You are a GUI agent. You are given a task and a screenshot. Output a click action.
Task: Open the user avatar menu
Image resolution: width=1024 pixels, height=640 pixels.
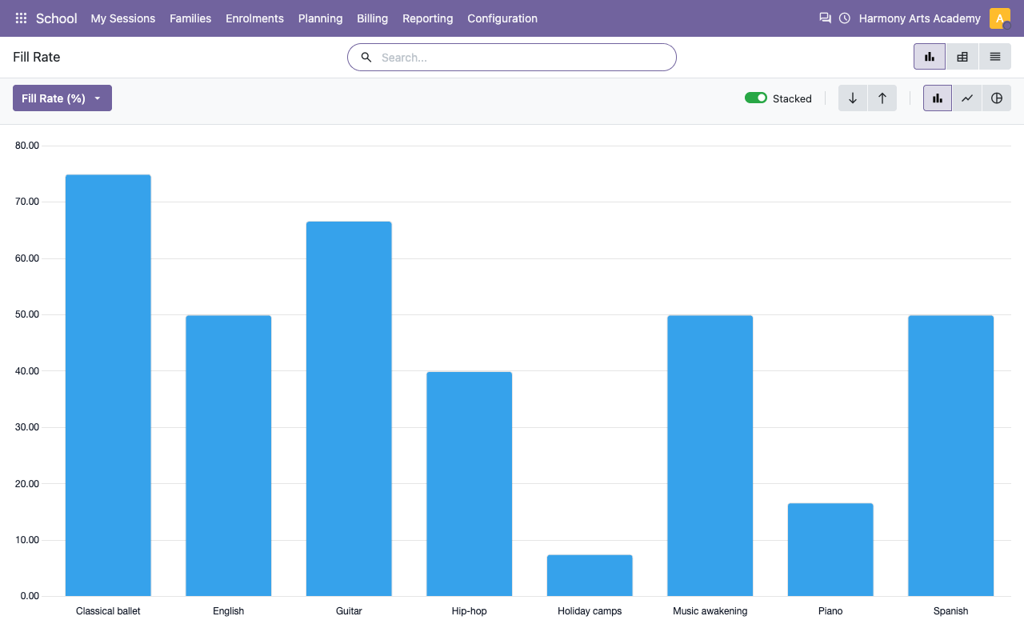point(1000,18)
